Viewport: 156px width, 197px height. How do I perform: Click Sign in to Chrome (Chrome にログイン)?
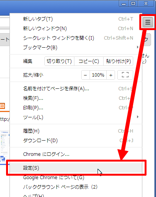coord(76,154)
